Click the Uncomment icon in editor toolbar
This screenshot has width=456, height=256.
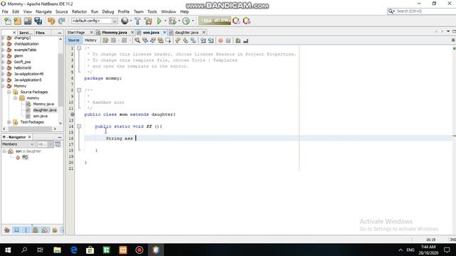pos(246,41)
